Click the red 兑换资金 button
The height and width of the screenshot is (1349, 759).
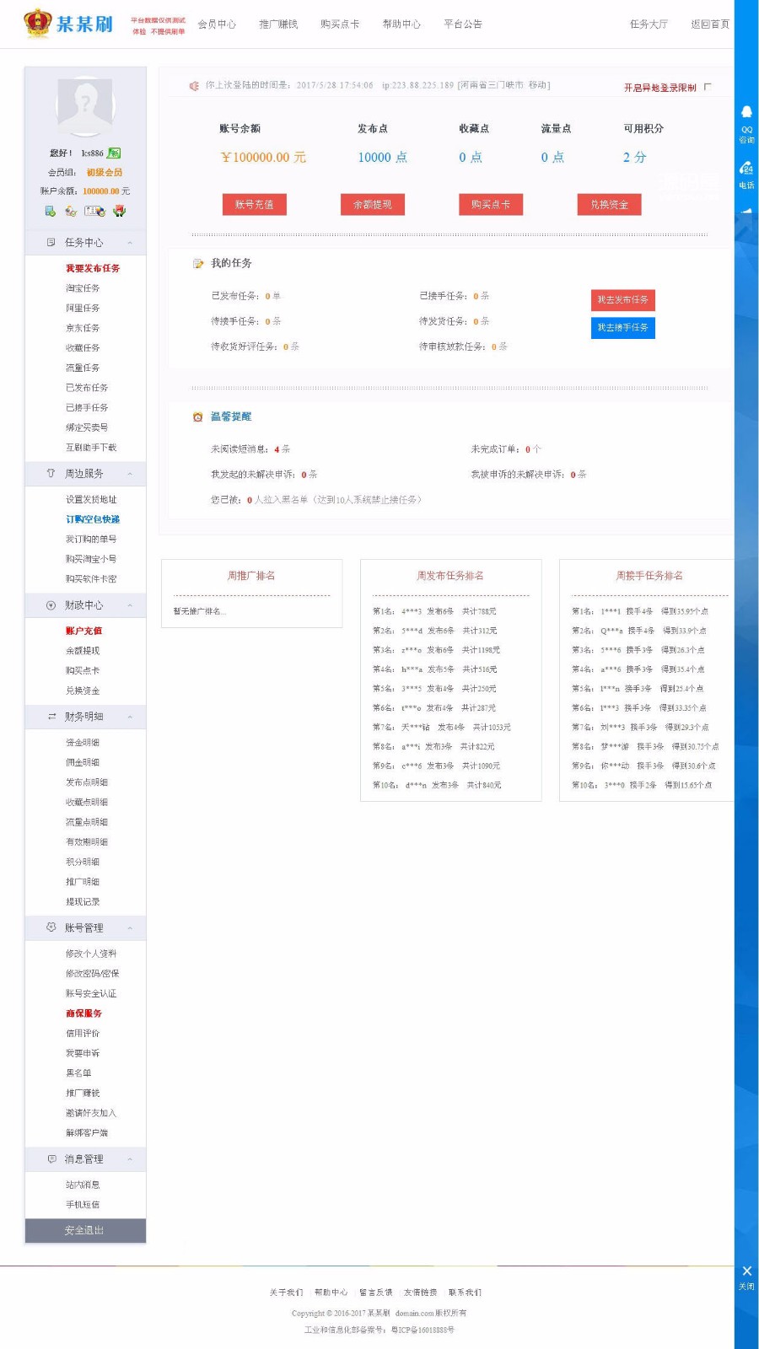click(x=609, y=205)
